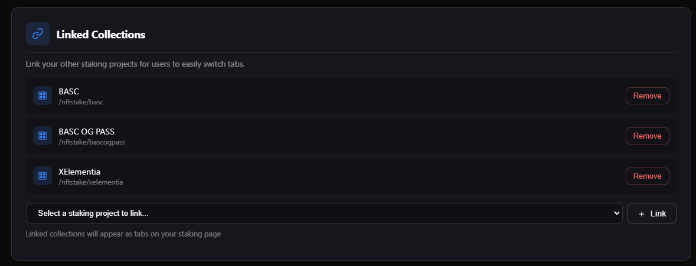Click the /nftstake/bascogpass path text

coord(92,142)
